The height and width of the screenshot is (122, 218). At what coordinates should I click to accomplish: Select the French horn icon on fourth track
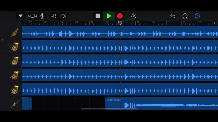tap(15, 75)
